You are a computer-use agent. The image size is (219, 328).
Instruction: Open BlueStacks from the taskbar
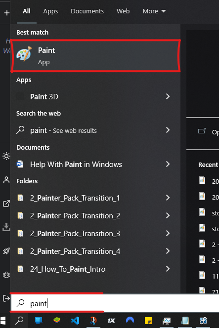(x=57, y=321)
